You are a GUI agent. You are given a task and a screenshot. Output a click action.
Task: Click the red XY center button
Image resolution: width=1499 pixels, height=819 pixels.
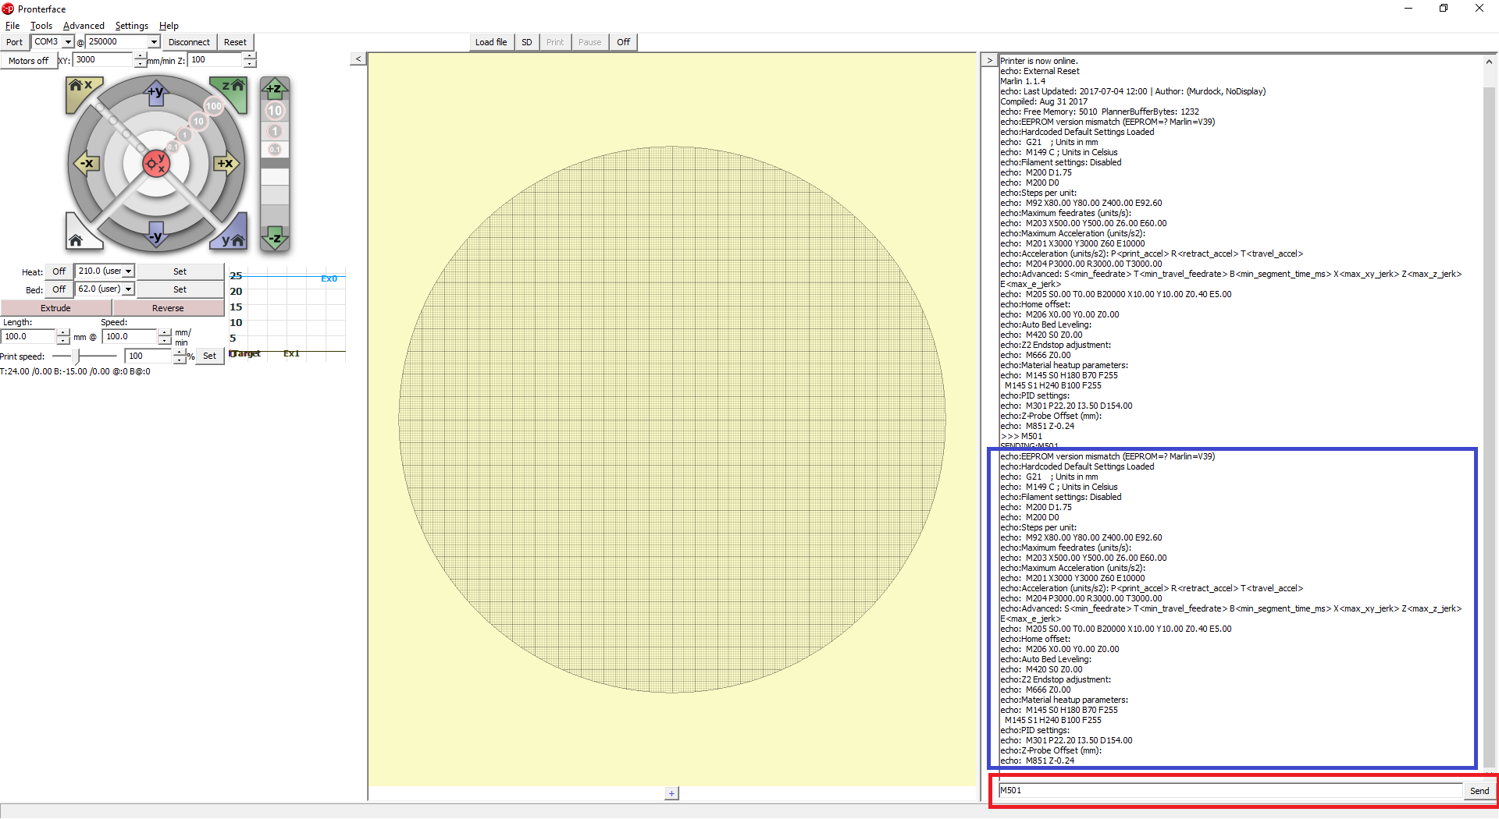[x=156, y=163]
